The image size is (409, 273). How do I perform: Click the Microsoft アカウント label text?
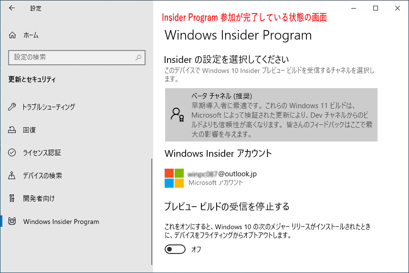216,182
